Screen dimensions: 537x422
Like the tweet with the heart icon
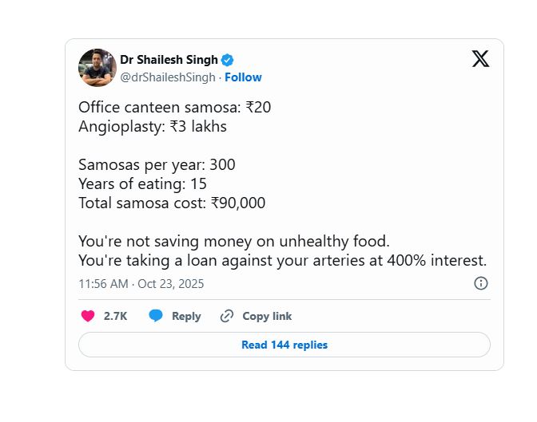pos(88,316)
